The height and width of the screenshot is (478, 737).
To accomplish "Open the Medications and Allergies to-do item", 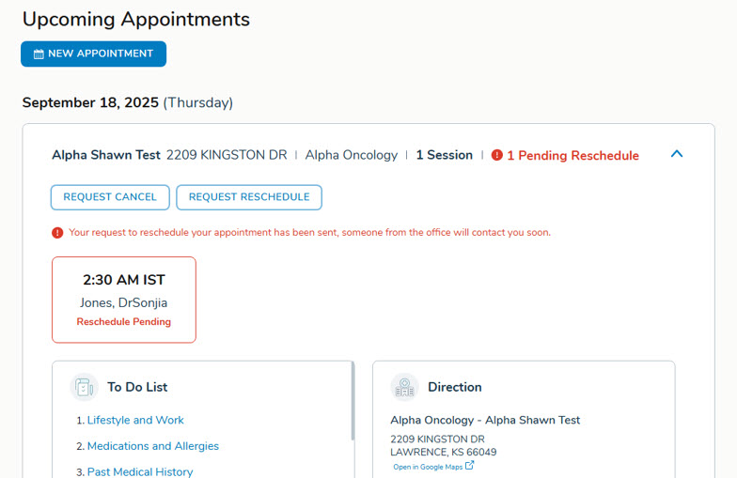I will (x=152, y=446).
